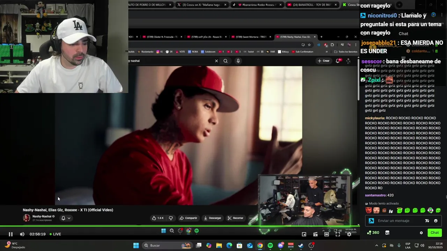Open Spotify from the taskbar
Viewport: 447px width, 251px height.
[x=270, y=245]
